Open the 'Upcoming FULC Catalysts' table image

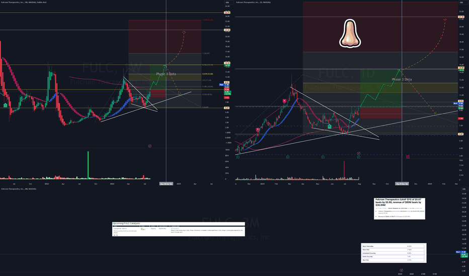pyautogui.click(x=179, y=229)
